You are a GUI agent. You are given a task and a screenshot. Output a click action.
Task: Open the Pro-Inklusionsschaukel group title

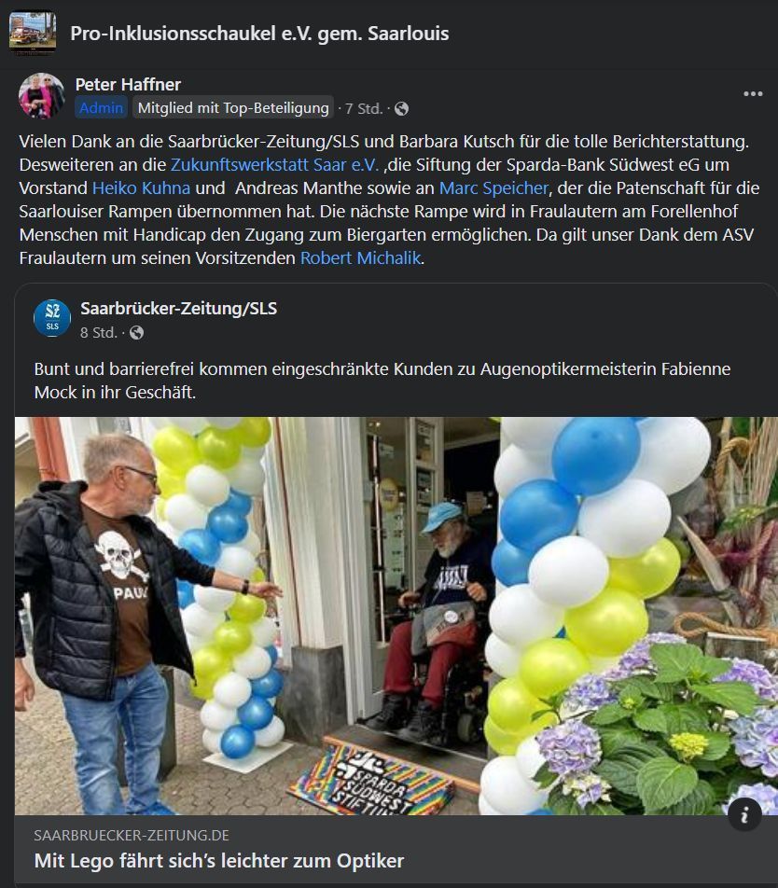(259, 34)
